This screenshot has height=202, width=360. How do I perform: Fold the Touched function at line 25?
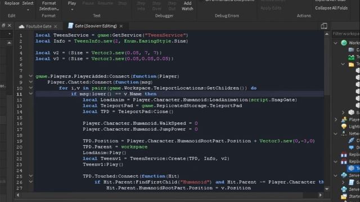click(x=31, y=176)
